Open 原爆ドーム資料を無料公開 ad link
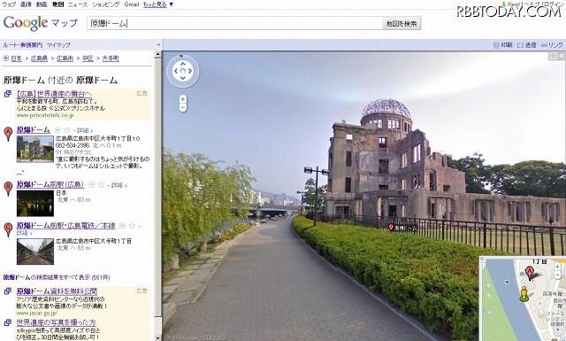Image resolution: width=566 pixels, height=341 pixels. pyautogui.click(x=57, y=291)
